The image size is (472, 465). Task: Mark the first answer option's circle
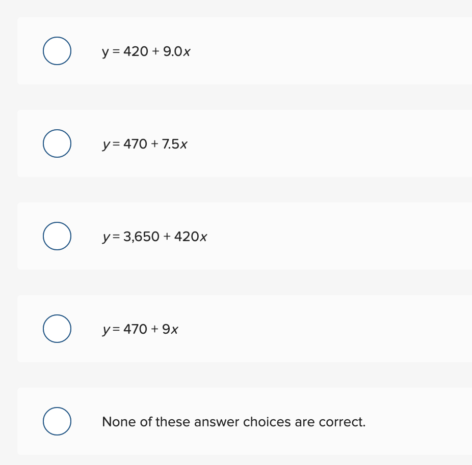pyautogui.click(x=57, y=51)
